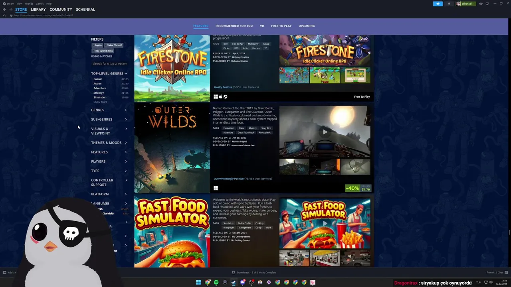Viewport: 511px width, 287px height.
Task: Click the Outer Wilds -40% price button
Action: (358, 188)
